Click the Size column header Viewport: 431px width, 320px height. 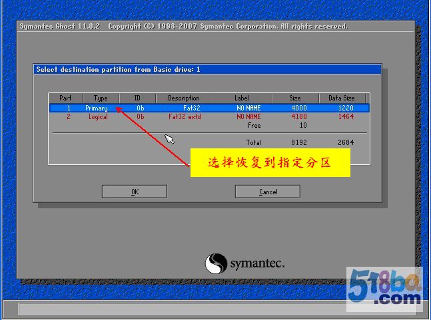295,98
